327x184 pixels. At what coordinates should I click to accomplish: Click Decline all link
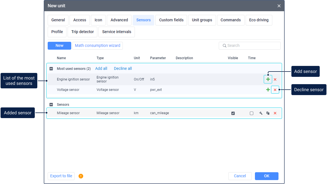(123, 69)
